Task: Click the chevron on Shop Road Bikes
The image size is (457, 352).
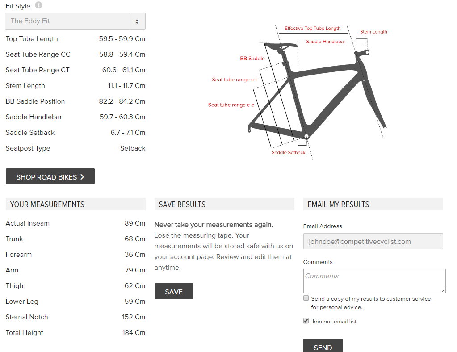Action: [82, 177]
